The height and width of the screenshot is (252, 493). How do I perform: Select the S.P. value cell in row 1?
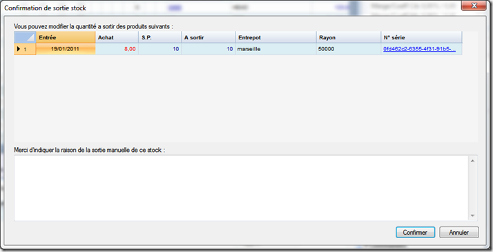tap(159, 49)
